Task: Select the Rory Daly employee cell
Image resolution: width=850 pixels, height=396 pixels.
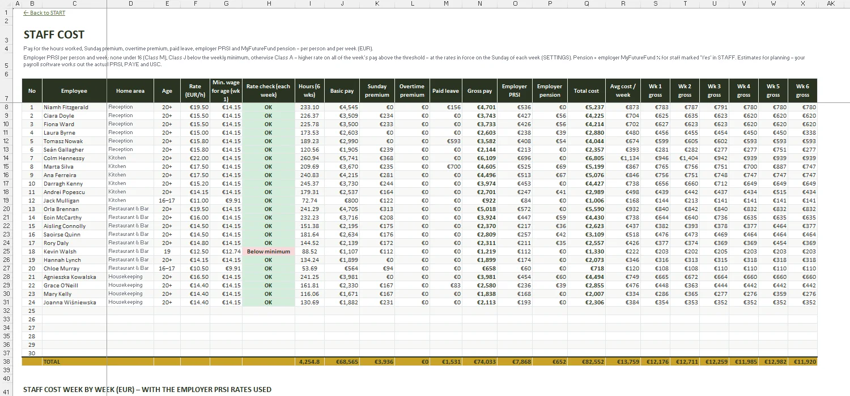Action: 74,243
